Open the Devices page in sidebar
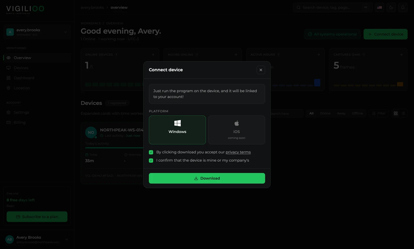This screenshot has height=249, width=414. click(37, 68)
